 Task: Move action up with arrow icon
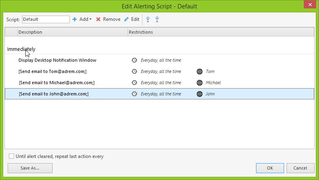point(148,19)
